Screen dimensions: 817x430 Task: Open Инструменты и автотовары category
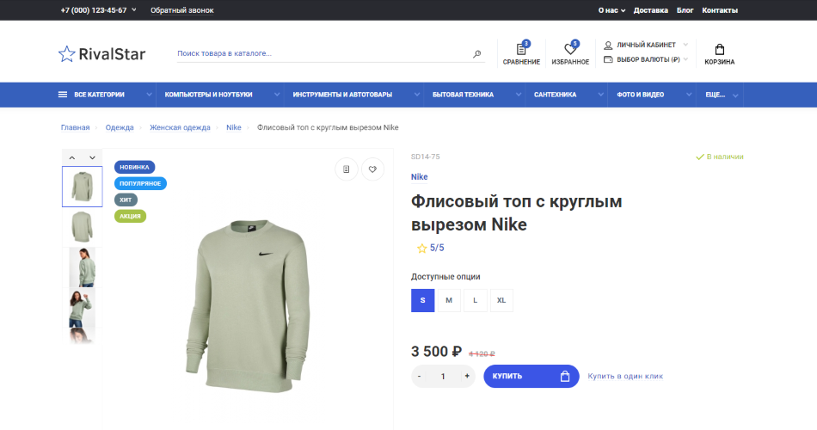342,95
